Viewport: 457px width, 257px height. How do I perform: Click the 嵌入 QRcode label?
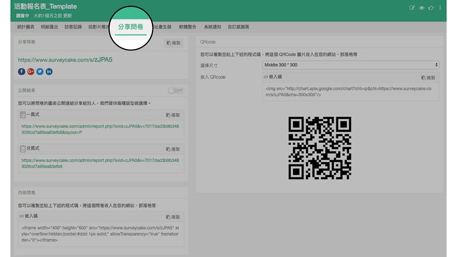click(213, 77)
